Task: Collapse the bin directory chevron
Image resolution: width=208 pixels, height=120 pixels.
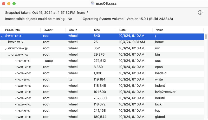Action: pyautogui.click(x=9, y=55)
